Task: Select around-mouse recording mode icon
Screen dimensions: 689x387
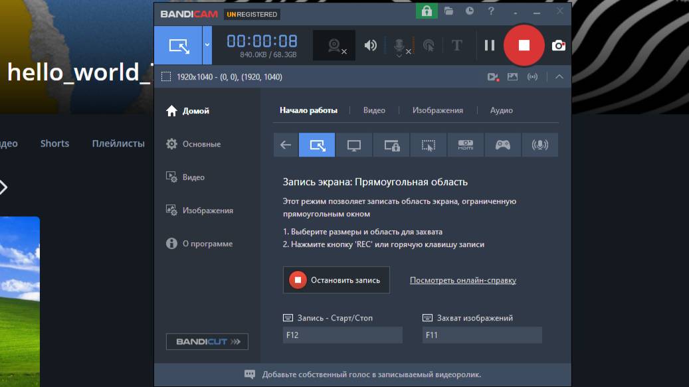Action: pos(429,145)
